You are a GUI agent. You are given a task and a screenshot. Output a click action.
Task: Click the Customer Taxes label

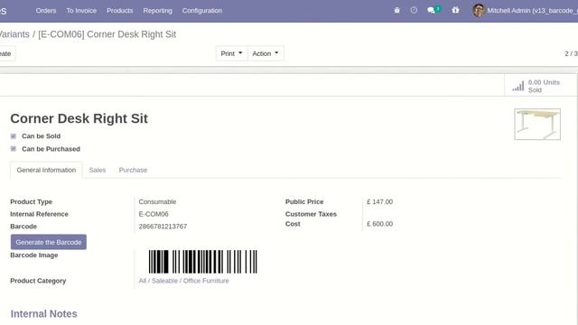point(311,214)
